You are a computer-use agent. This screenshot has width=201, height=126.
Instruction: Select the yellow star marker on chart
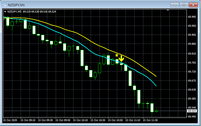[117, 55]
